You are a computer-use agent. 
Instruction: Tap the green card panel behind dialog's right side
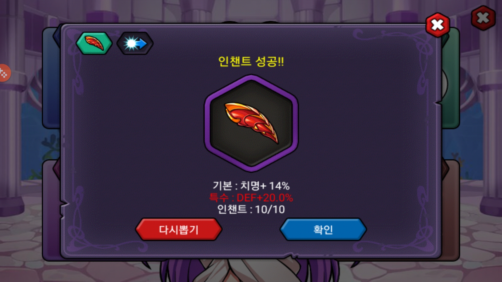451,78
